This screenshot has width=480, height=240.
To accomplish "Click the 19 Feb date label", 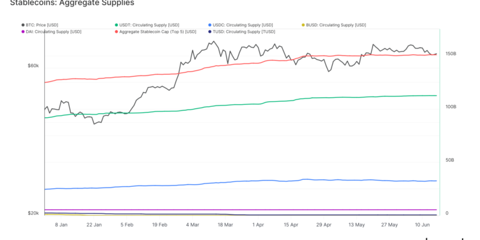I will click(159, 225).
